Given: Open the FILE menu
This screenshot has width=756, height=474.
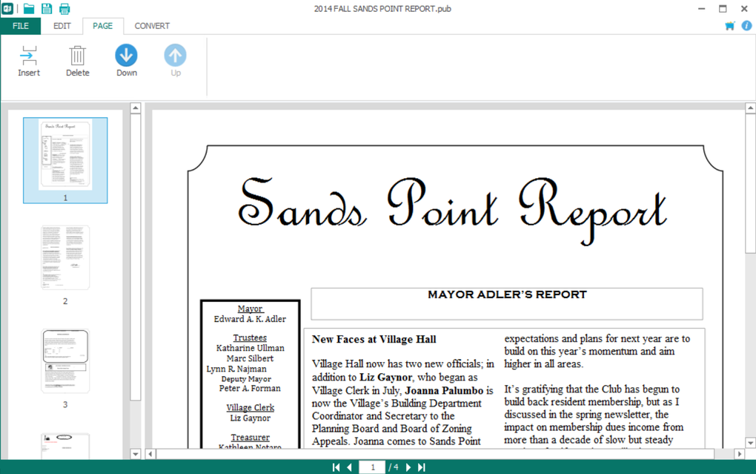Looking at the screenshot, I should click(x=20, y=26).
